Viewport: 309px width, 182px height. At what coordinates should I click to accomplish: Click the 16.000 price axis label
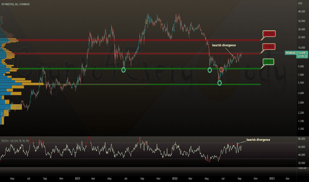pyautogui.click(x=302, y=48)
